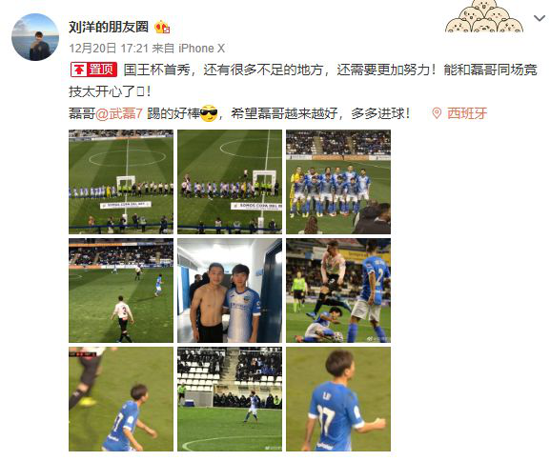Click the iPhone X source link
Screen dimensions: 550x461
pos(202,48)
